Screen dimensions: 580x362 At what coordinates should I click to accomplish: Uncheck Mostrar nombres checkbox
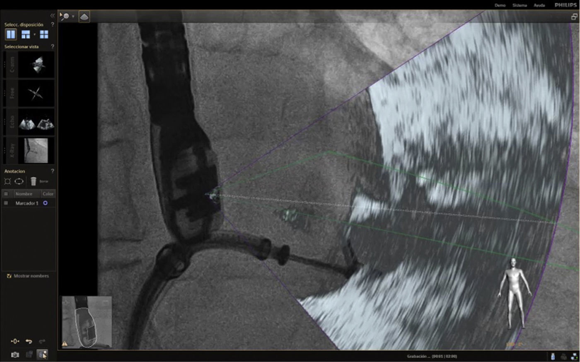9,276
